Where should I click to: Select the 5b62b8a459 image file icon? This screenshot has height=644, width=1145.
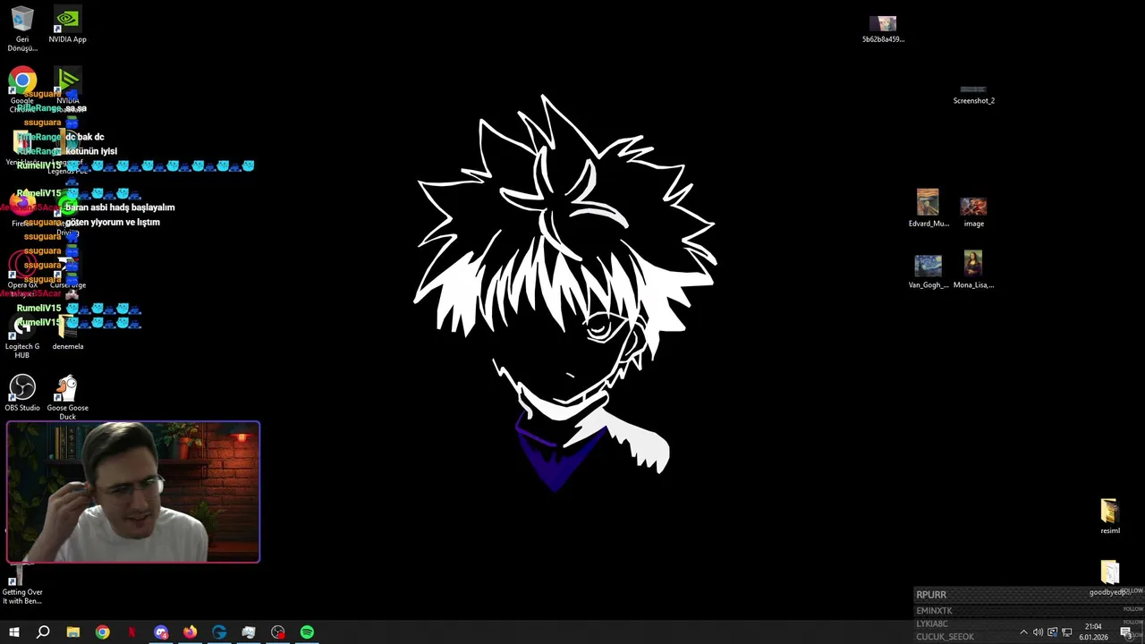pos(883,29)
